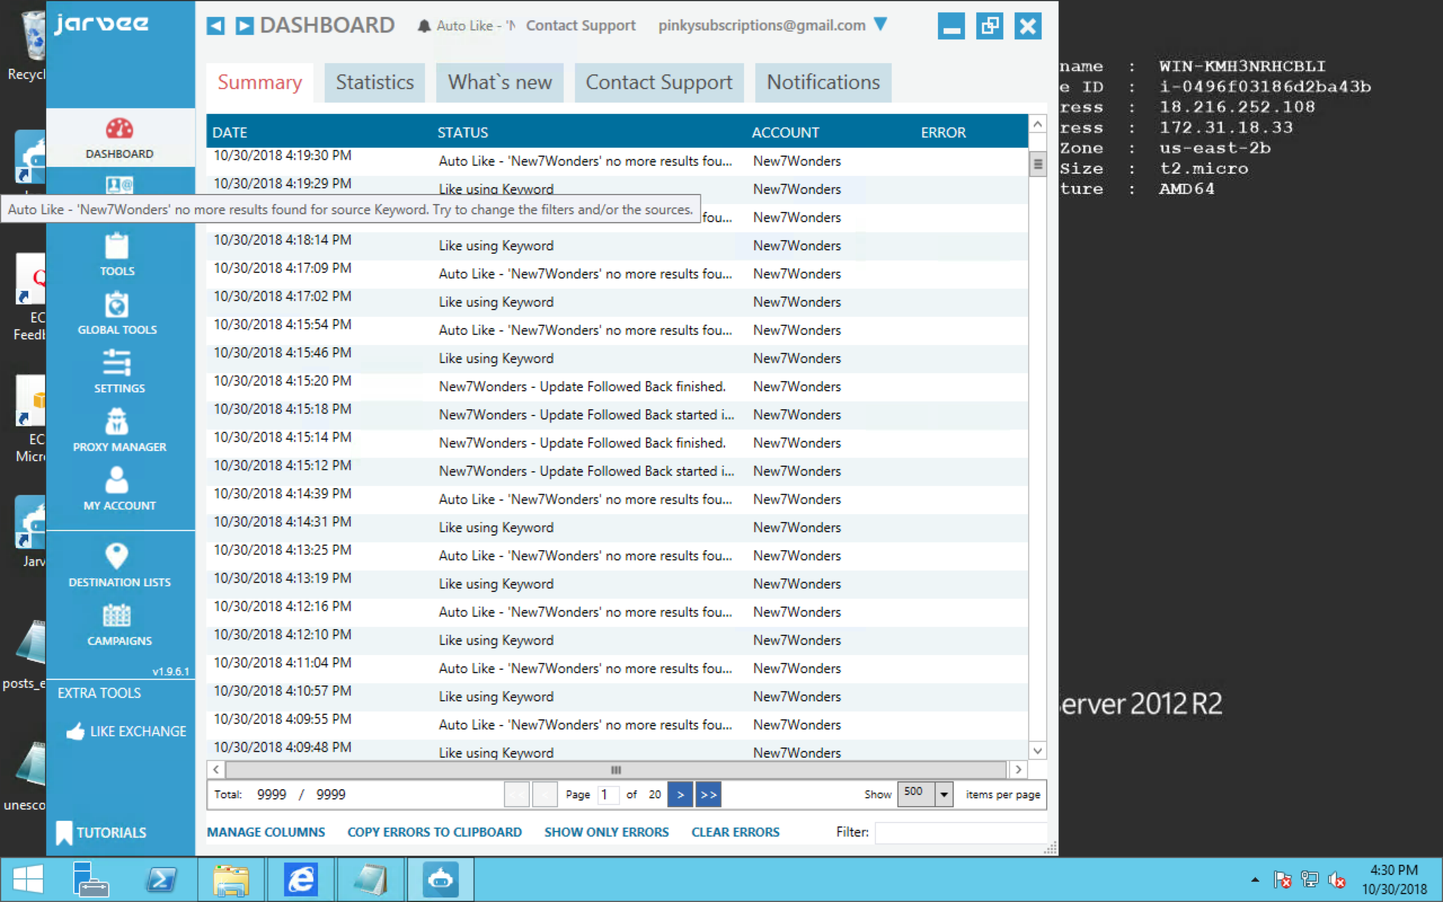This screenshot has height=902, width=1443.
Task: Click the forward navigation arrow beside DASHBOARD
Action: [245, 26]
